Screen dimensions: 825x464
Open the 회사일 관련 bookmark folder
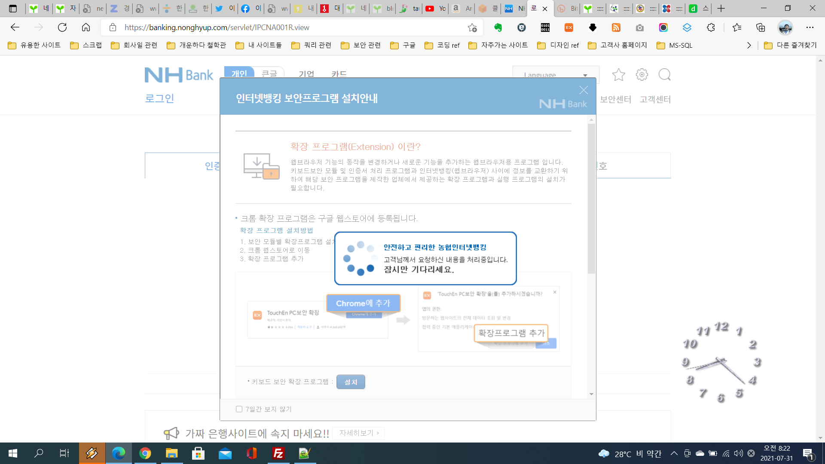(134, 45)
